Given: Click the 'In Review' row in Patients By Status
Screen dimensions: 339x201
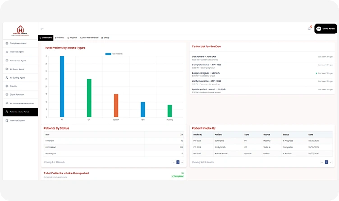Looking at the screenshot, I should click(114, 141).
